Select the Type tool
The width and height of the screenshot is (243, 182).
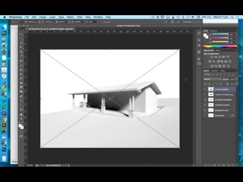(21, 101)
